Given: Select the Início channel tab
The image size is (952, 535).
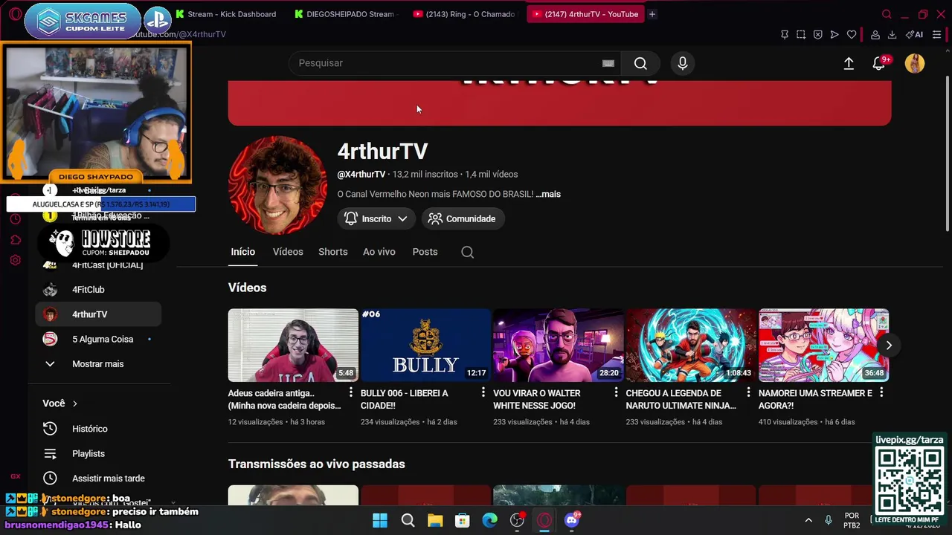Looking at the screenshot, I should tap(242, 252).
